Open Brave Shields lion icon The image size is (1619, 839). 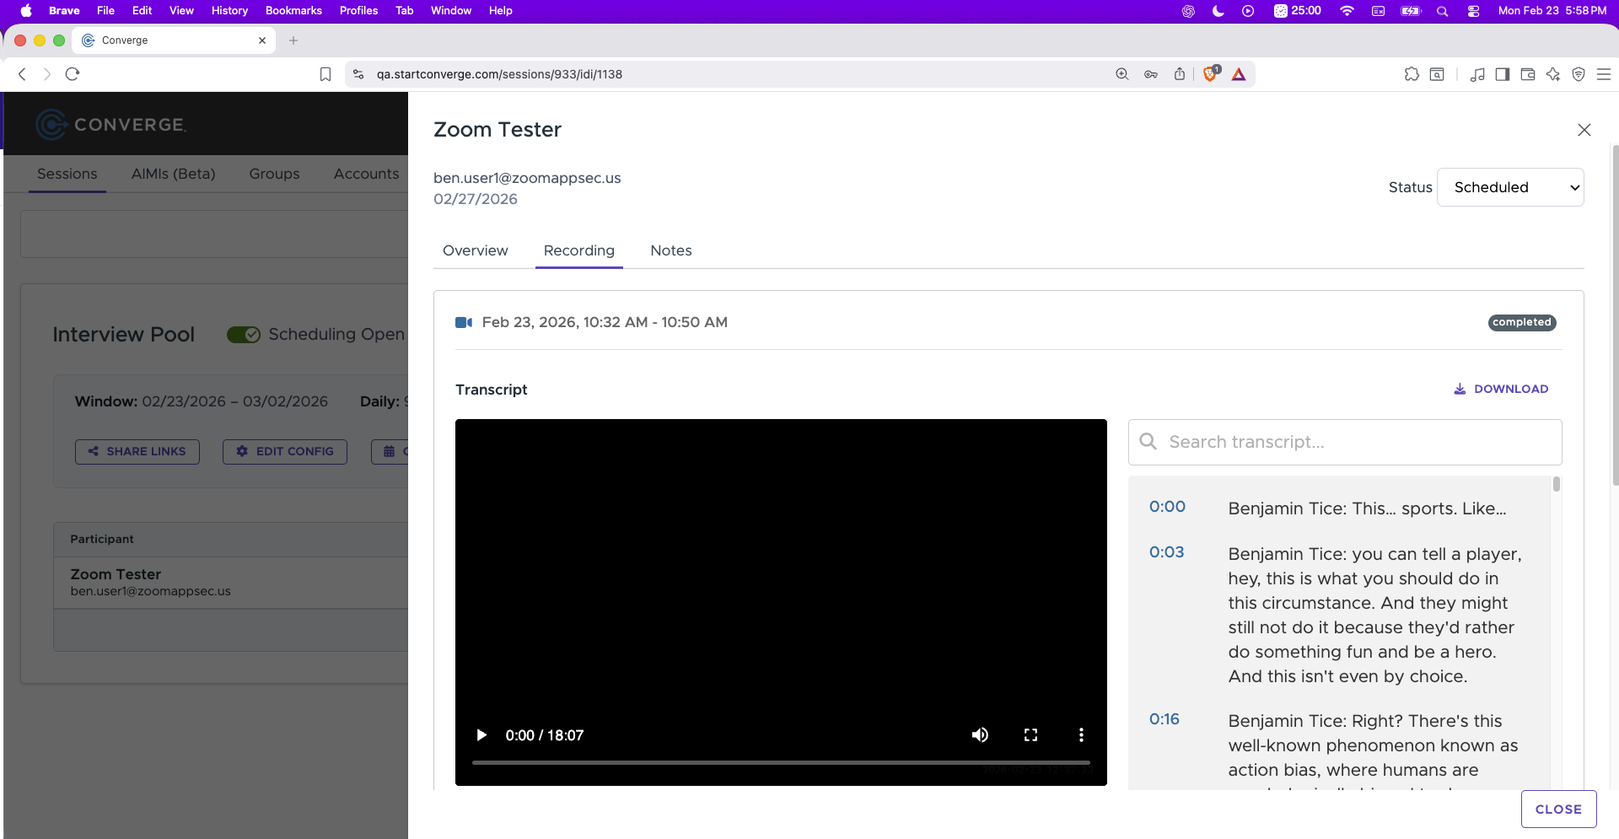click(x=1210, y=74)
